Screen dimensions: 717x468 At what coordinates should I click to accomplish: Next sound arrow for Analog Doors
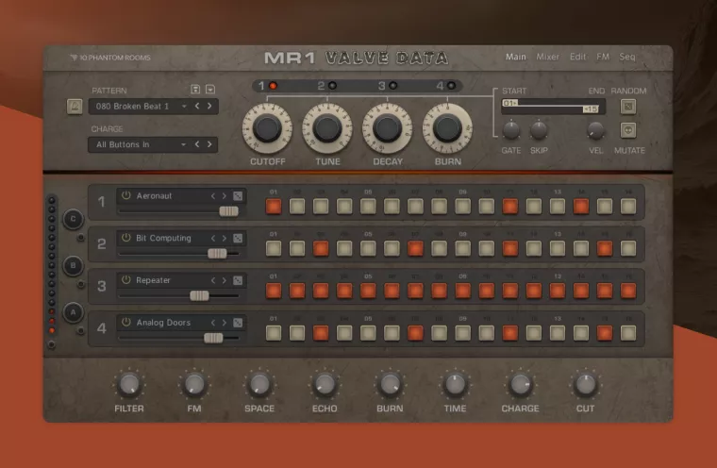click(225, 323)
